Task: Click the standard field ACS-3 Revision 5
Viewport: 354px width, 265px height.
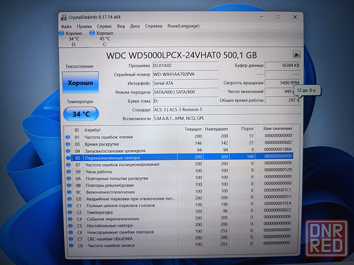Action: click(227, 110)
